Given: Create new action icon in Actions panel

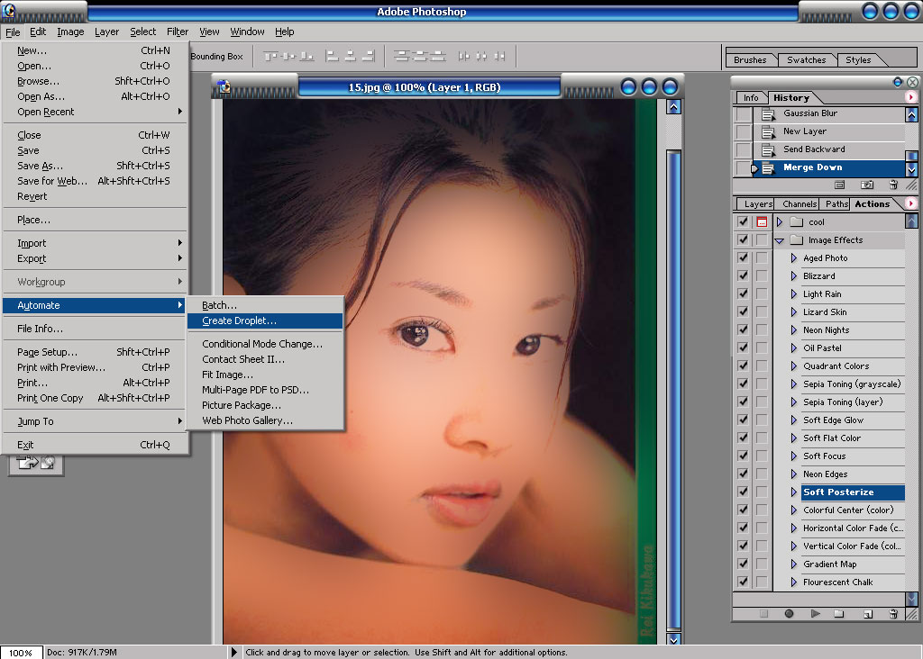Looking at the screenshot, I should (868, 614).
